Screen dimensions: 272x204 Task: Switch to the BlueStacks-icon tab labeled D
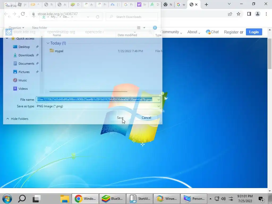coord(75,5)
